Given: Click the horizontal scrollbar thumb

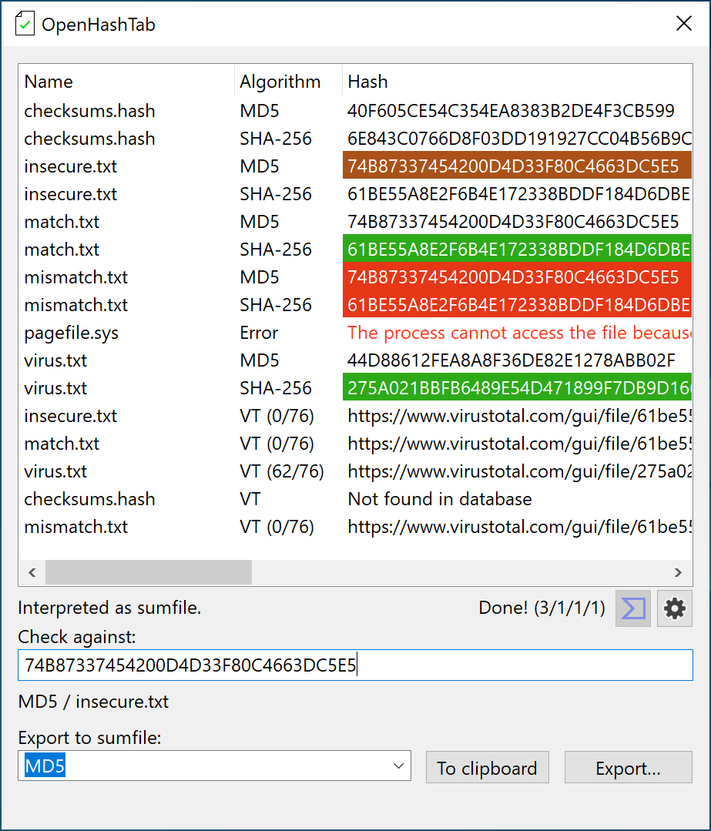Looking at the screenshot, I should tap(148, 572).
